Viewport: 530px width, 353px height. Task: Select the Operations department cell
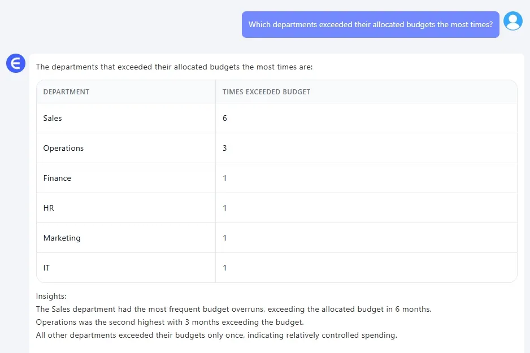pos(63,148)
